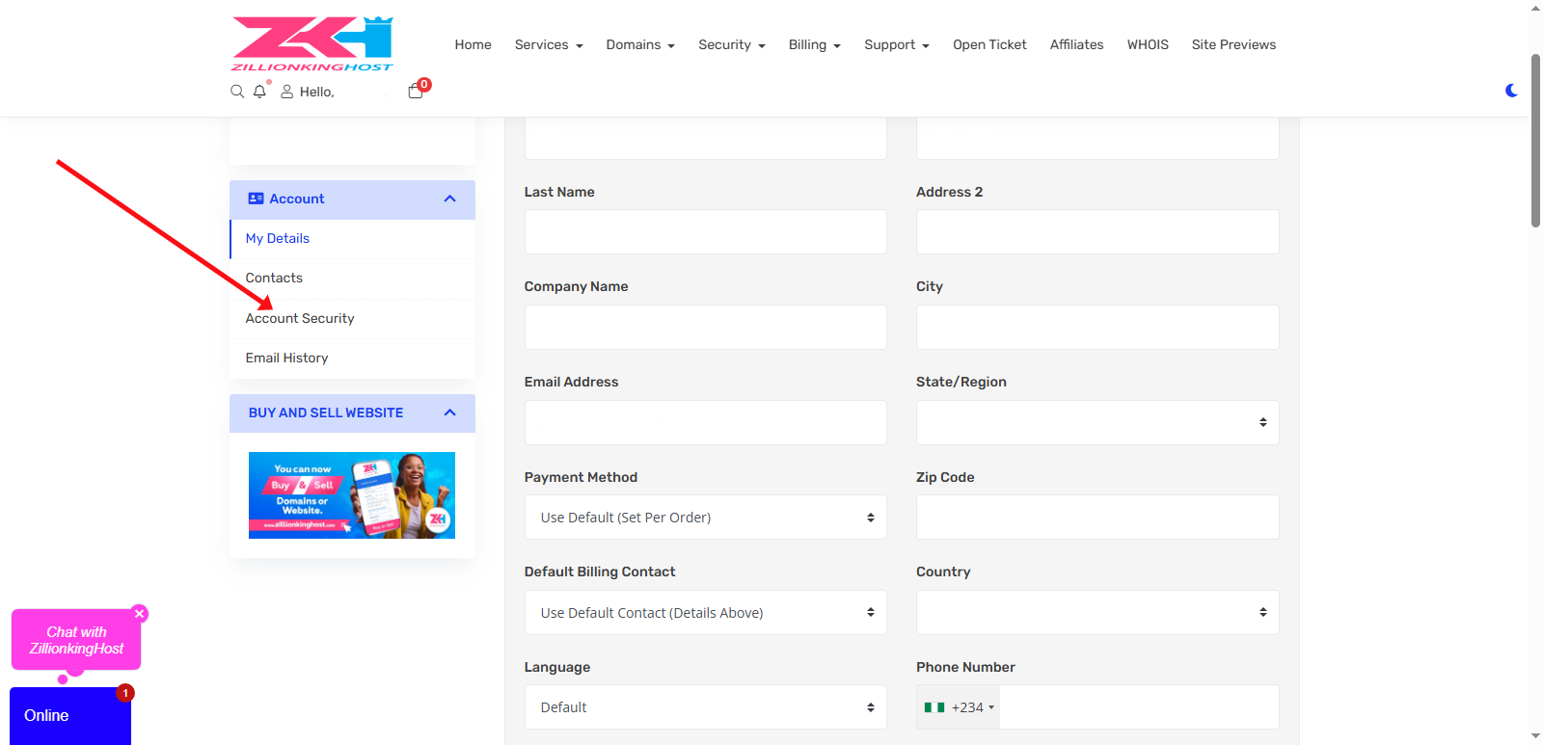Go to Account Security in sidebar
Image resolution: width=1543 pixels, height=745 pixels.
pyautogui.click(x=300, y=319)
